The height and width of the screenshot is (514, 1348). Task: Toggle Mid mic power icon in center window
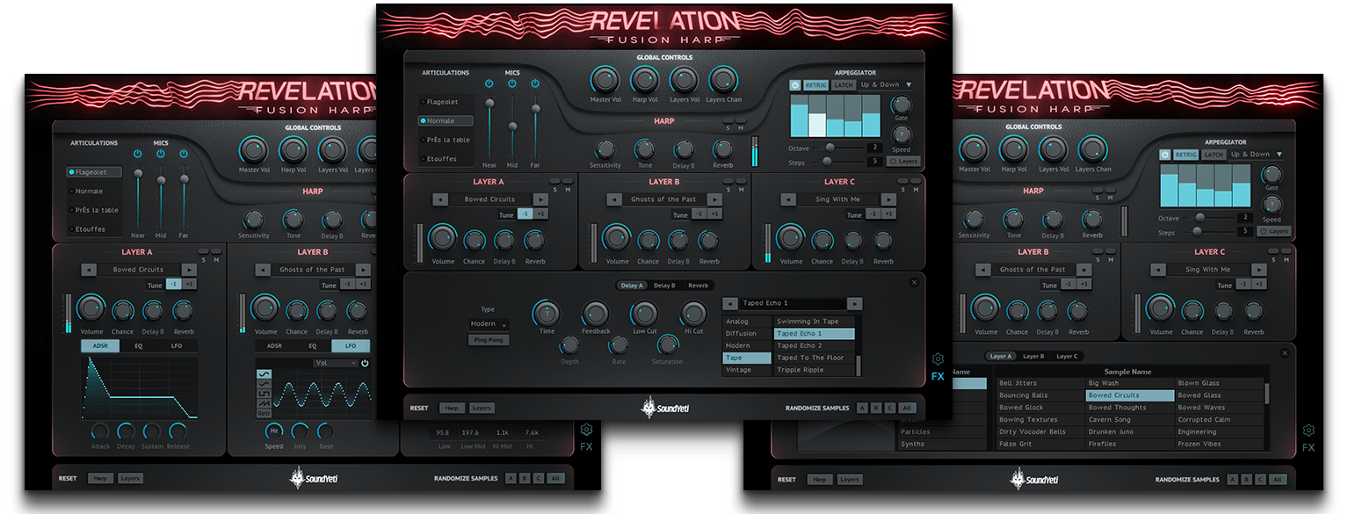512,83
